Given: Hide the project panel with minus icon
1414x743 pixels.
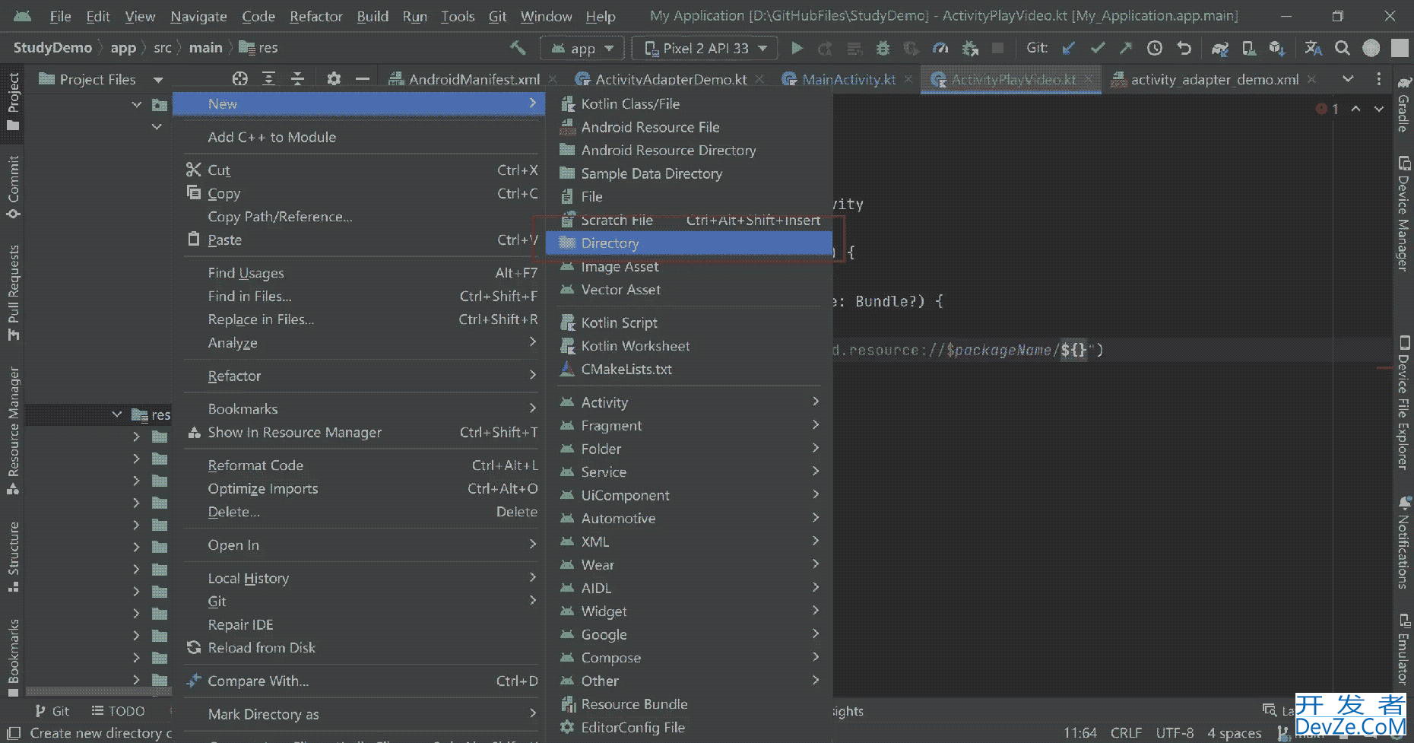Looking at the screenshot, I should (x=363, y=79).
